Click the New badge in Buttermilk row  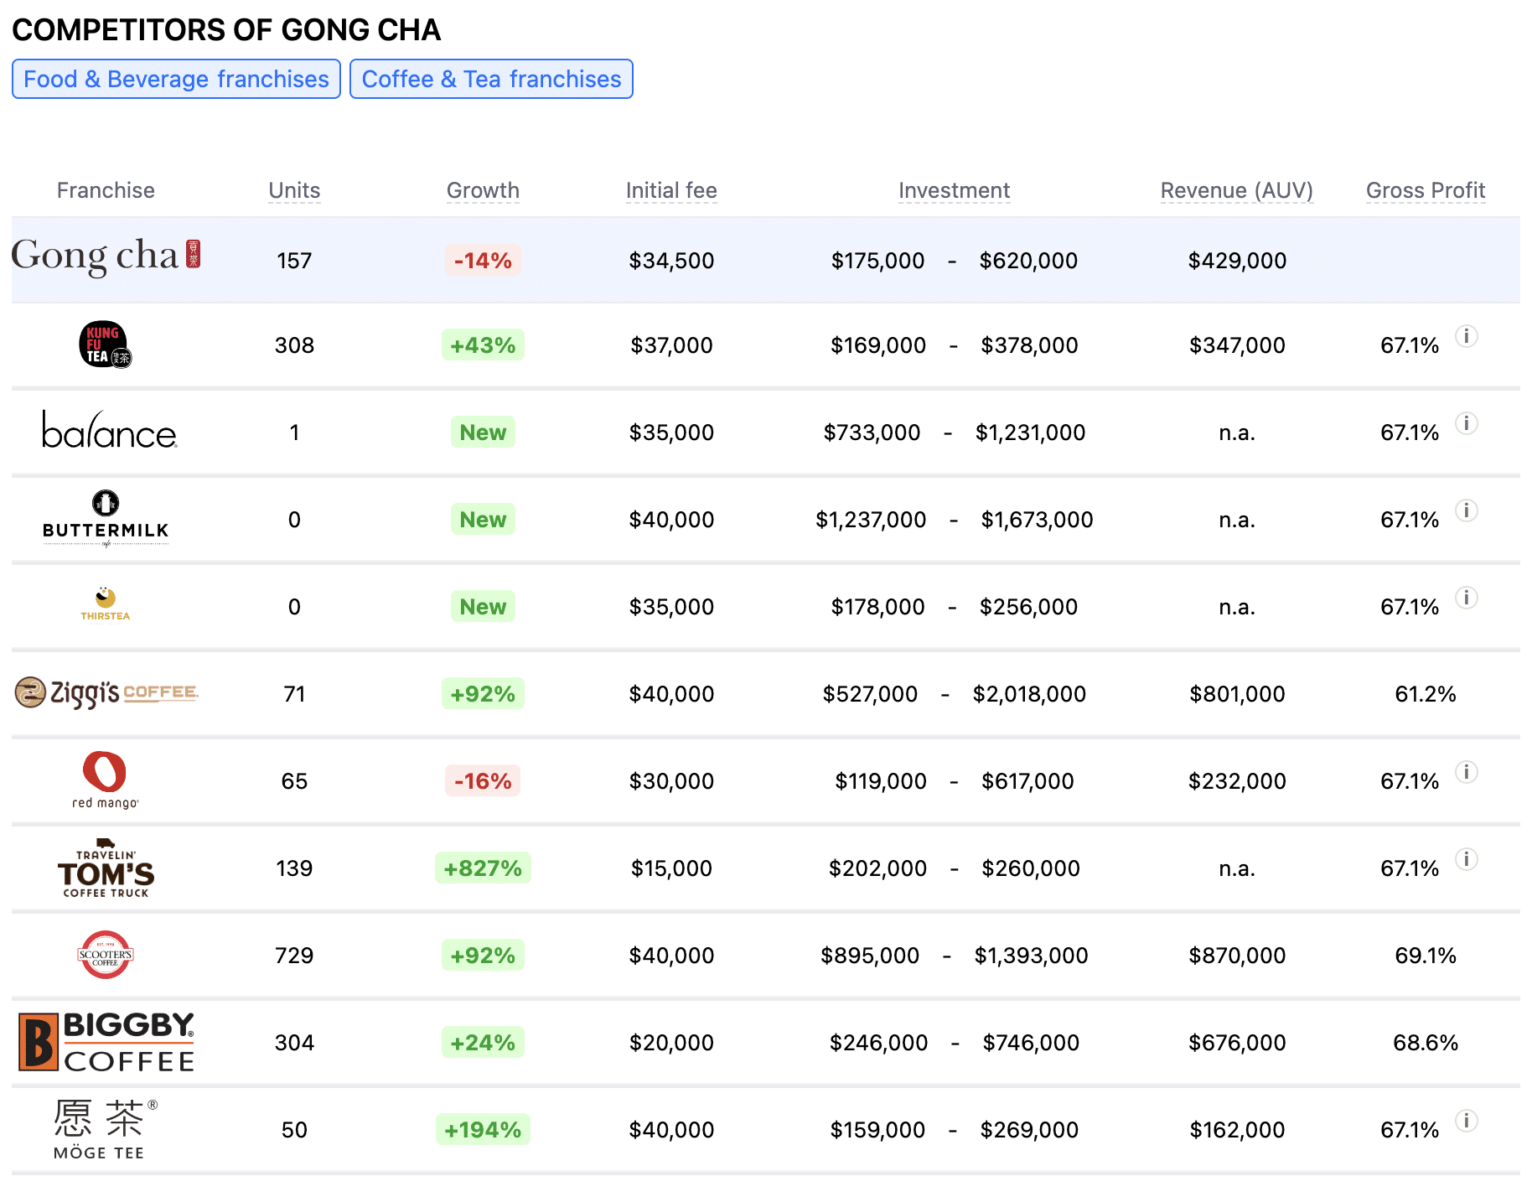point(483,520)
